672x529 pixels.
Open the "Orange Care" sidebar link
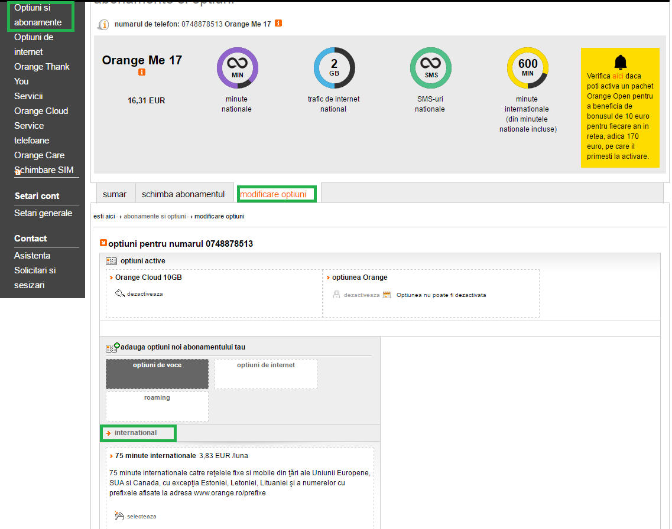tap(39, 155)
